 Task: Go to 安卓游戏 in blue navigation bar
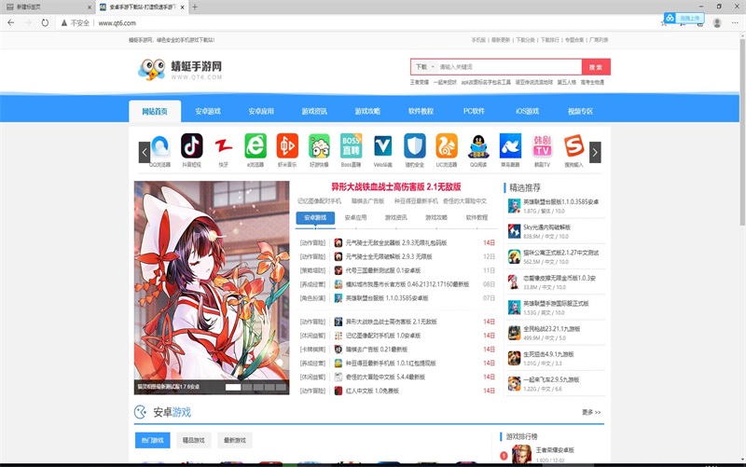click(x=208, y=111)
